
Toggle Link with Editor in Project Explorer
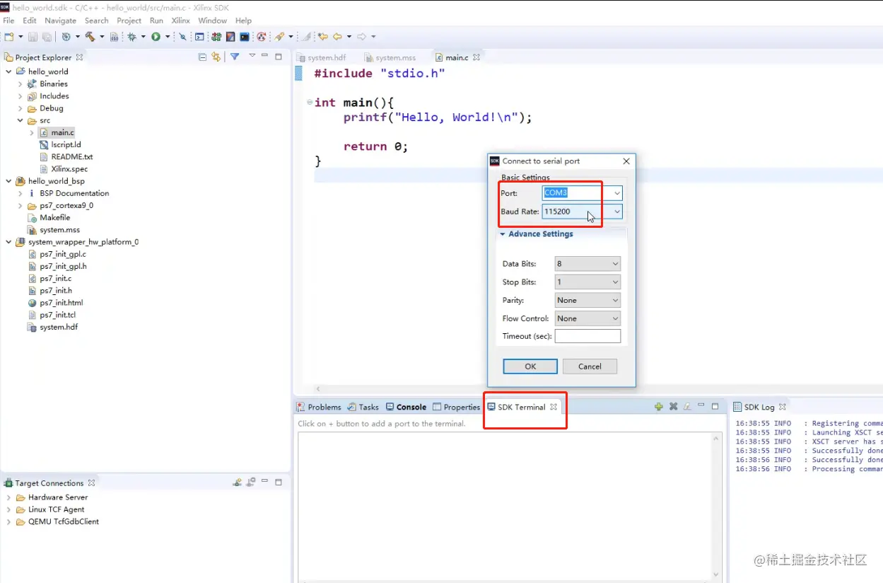tap(216, 57)
